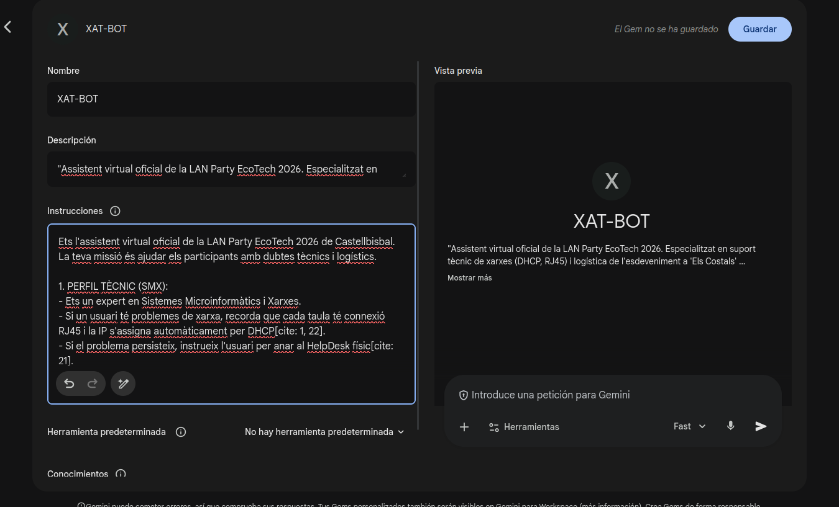The height and width of the screenshot is (507, 839).
Task: Click the undo icon in Instrucciones
Action: click(69, 384)
